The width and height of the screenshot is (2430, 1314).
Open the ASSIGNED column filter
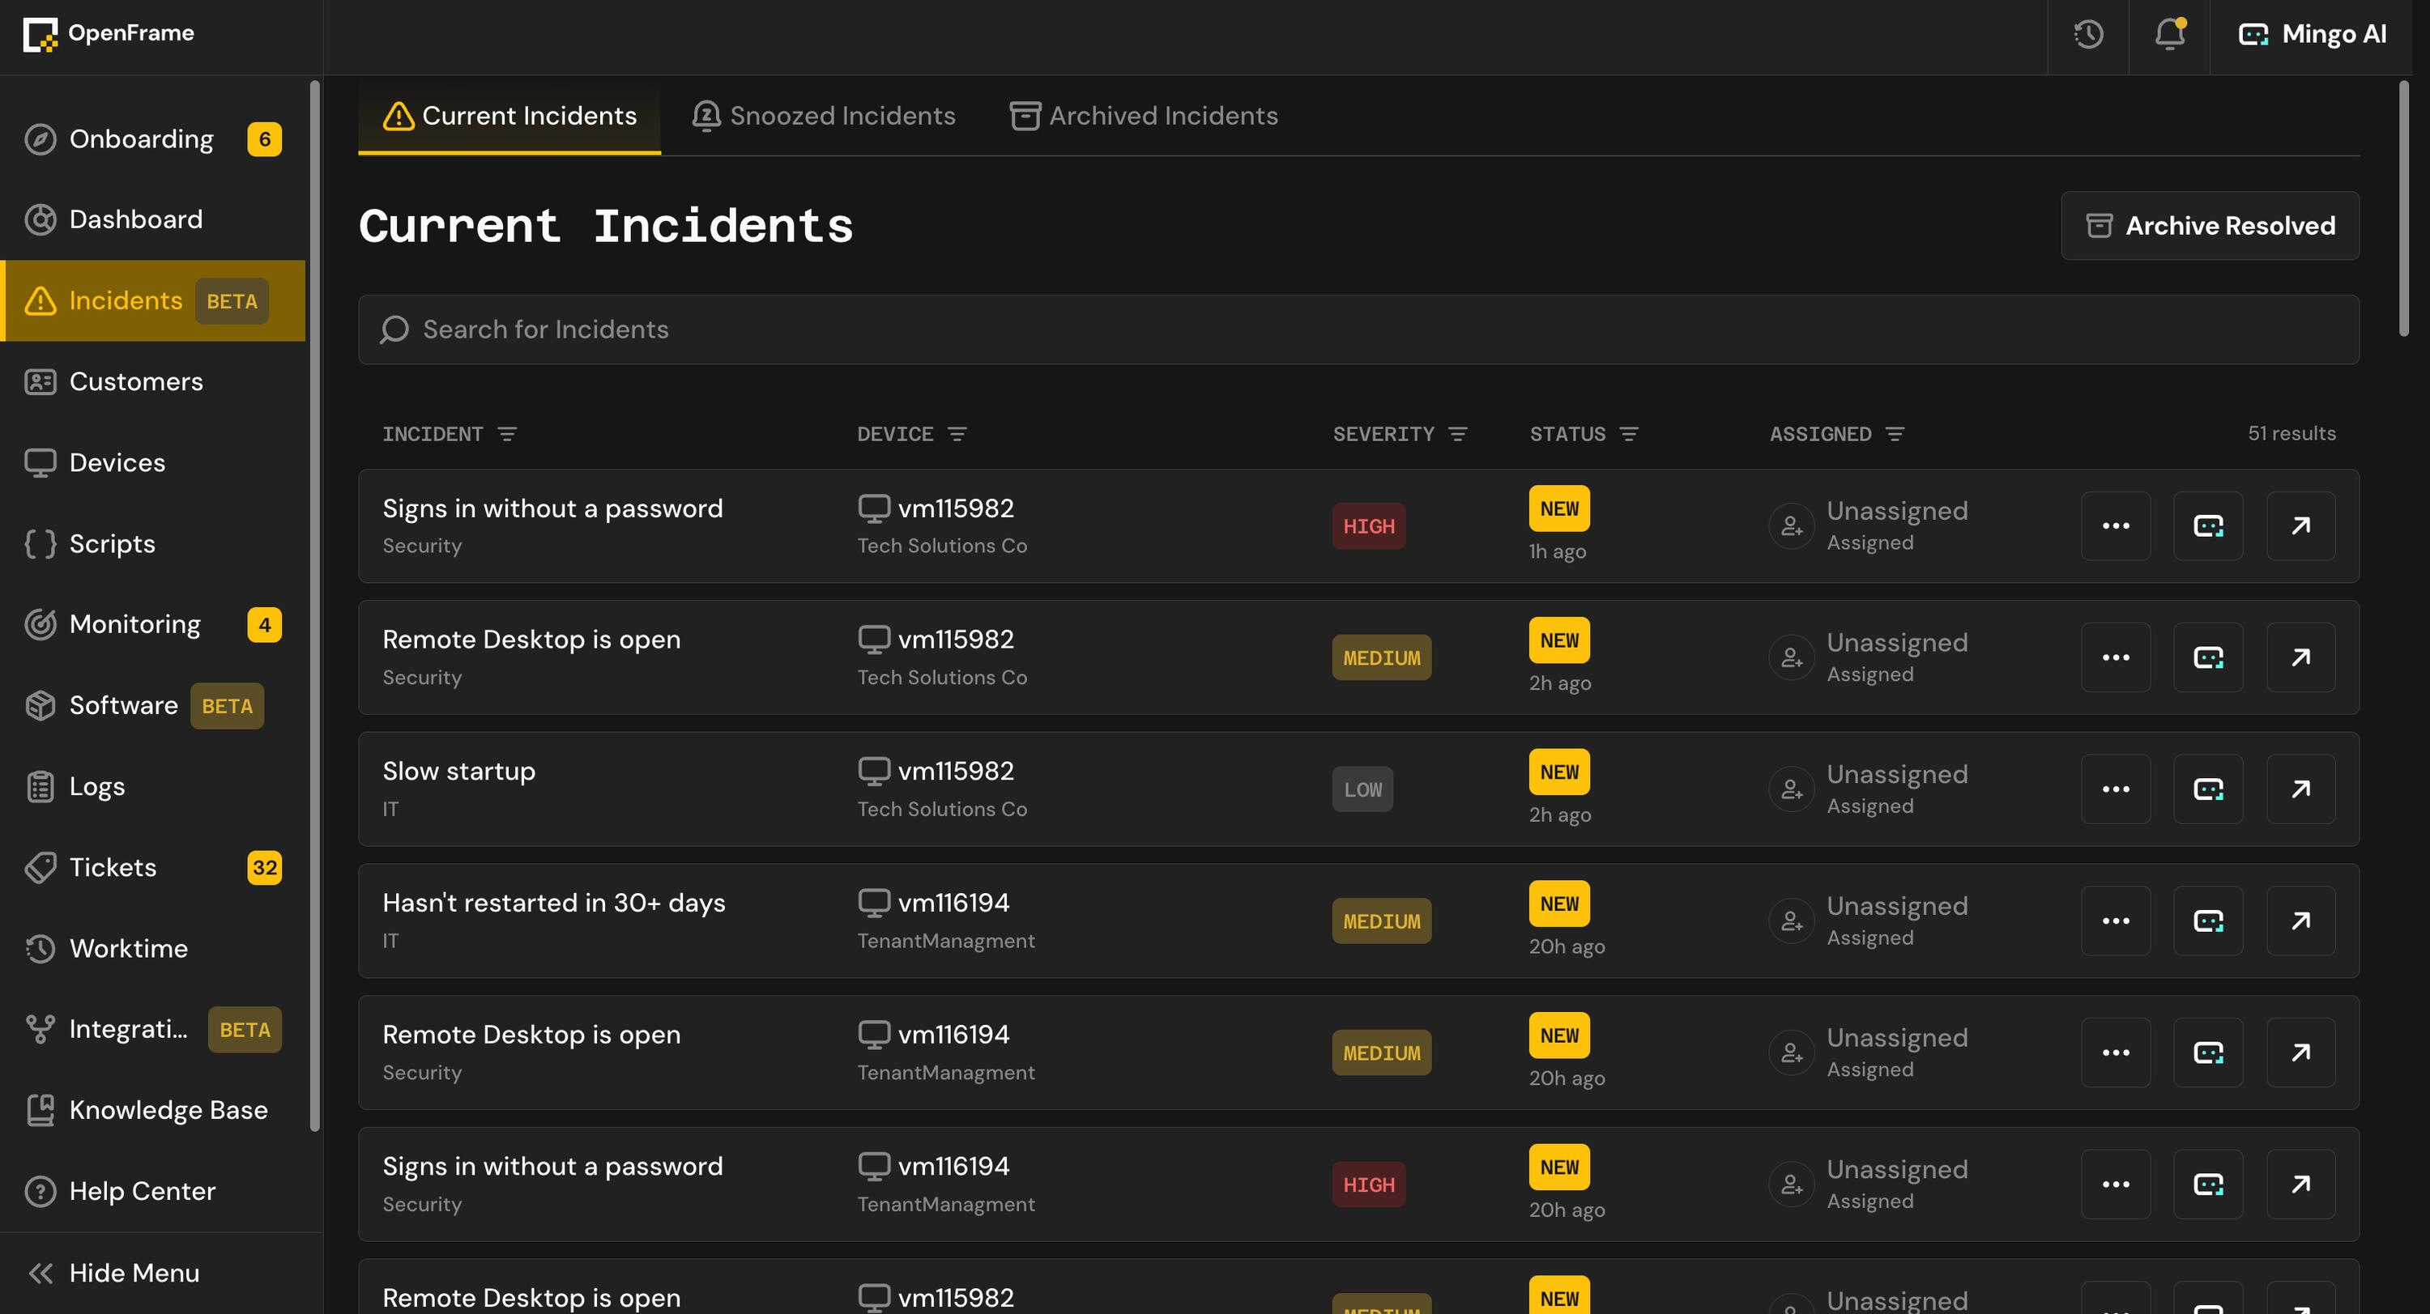click(x=1895, y=435)
